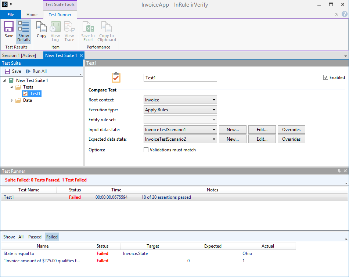Click the Run All play icon

(x=28, y=71)
